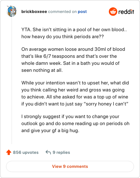Open brickboxeee's avatar image
This screenshot has height=178, width=140.
pos(12,12)
